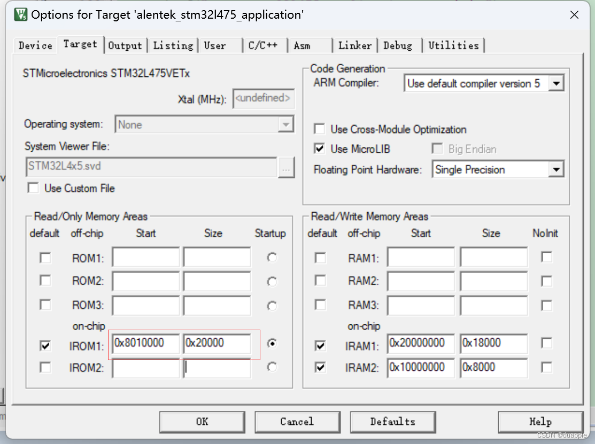Enable NoInit for RAM3
Screen dimensions: 595x444
point(546,306)
